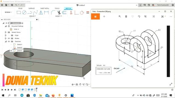The image size is (175, 98).
Task: Open the DESIGN workspace dropdown
Action: pos(8,12)
